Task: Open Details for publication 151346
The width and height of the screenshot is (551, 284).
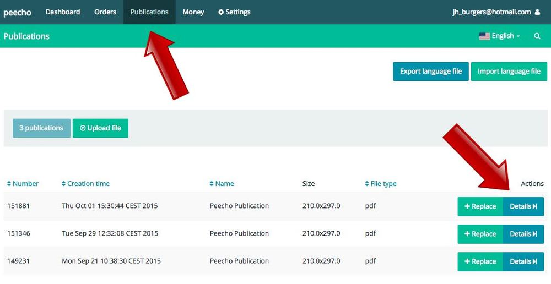Action: pyautogui.click(x=523, y=234)
